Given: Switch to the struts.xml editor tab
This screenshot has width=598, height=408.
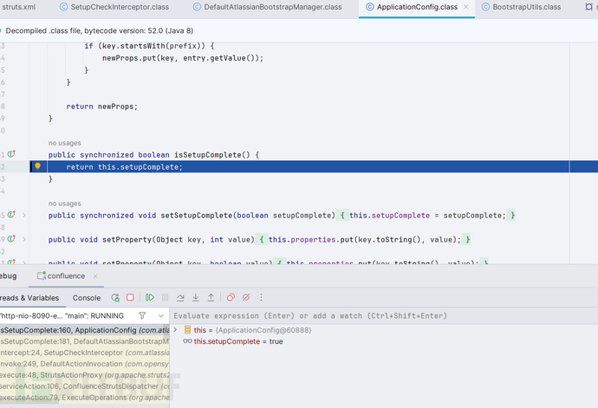Looking at the screenshot, I should point(18,7).
